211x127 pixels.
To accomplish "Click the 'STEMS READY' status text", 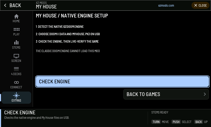I will point(160,112).
